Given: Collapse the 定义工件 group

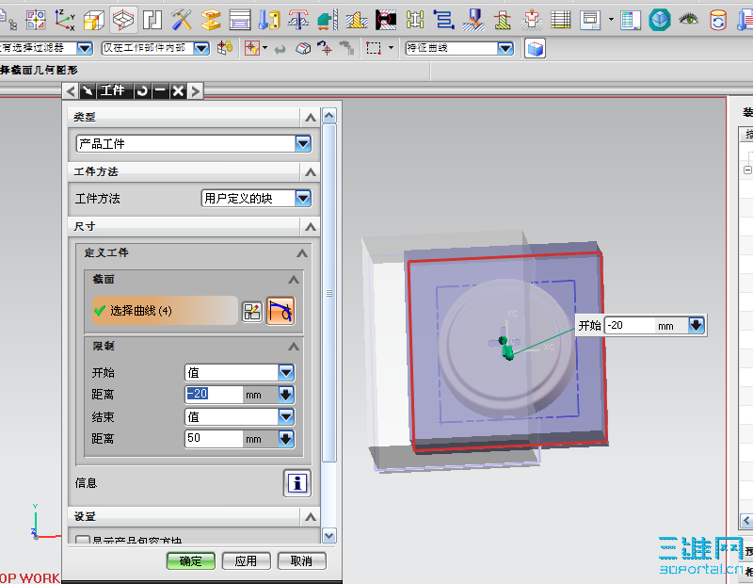Looking at the screenshot, I should (302, 252).
